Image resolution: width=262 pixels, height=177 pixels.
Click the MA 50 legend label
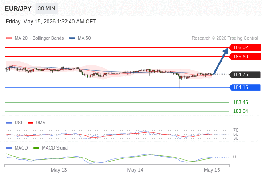point(84,38)
